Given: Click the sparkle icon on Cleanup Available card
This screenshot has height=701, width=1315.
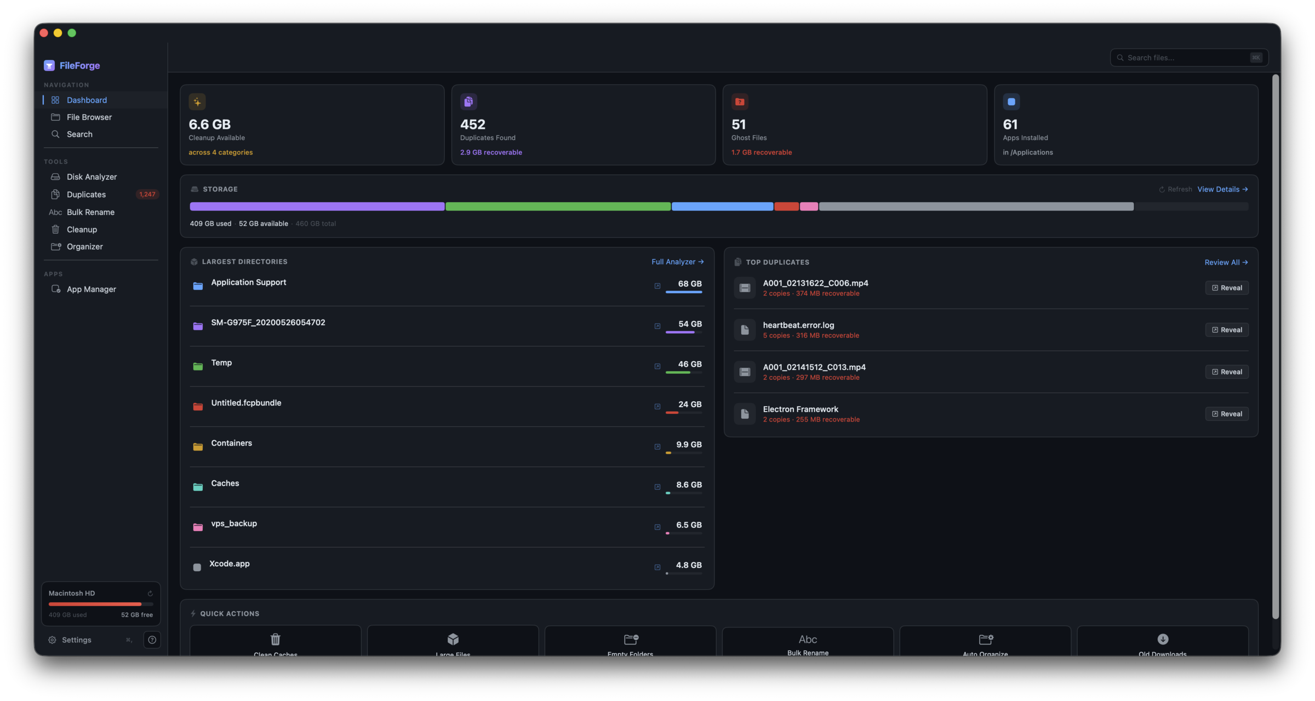Looking at the screenshot, I should point(197,101).
